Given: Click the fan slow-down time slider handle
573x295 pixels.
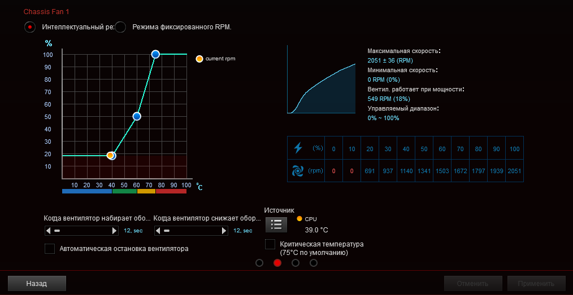Looking at the screenshot, I should pyautogui.click(x=167, y=231).
